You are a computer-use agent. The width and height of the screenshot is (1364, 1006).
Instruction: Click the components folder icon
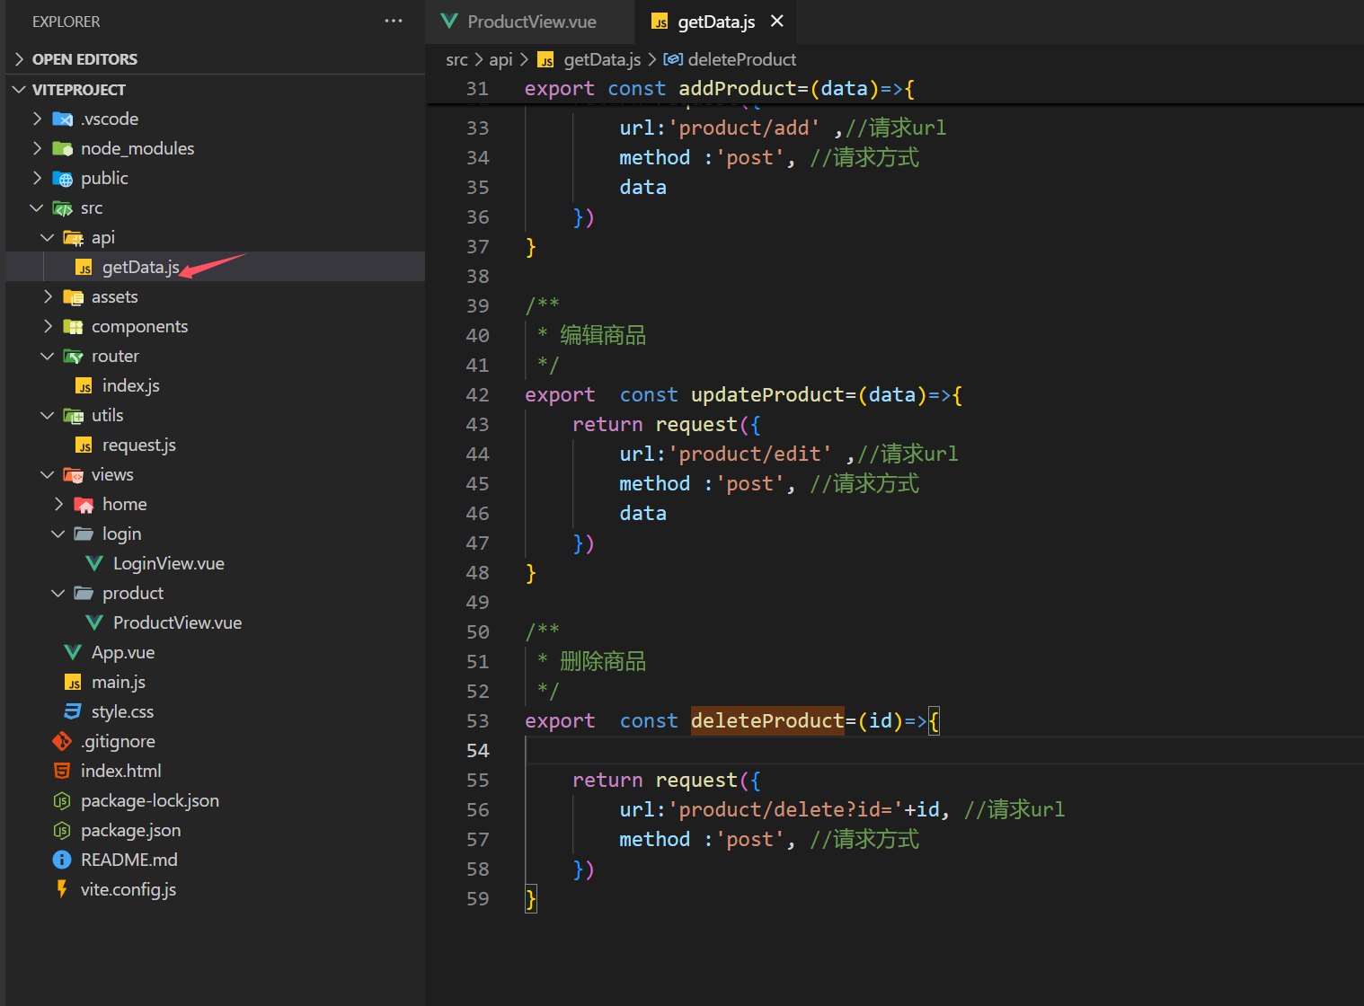point(73,327)
